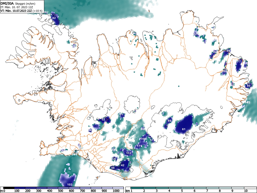Click the '42' visibility label
Viewport: 257px width, 193px height.
click(x=123, y=165)
